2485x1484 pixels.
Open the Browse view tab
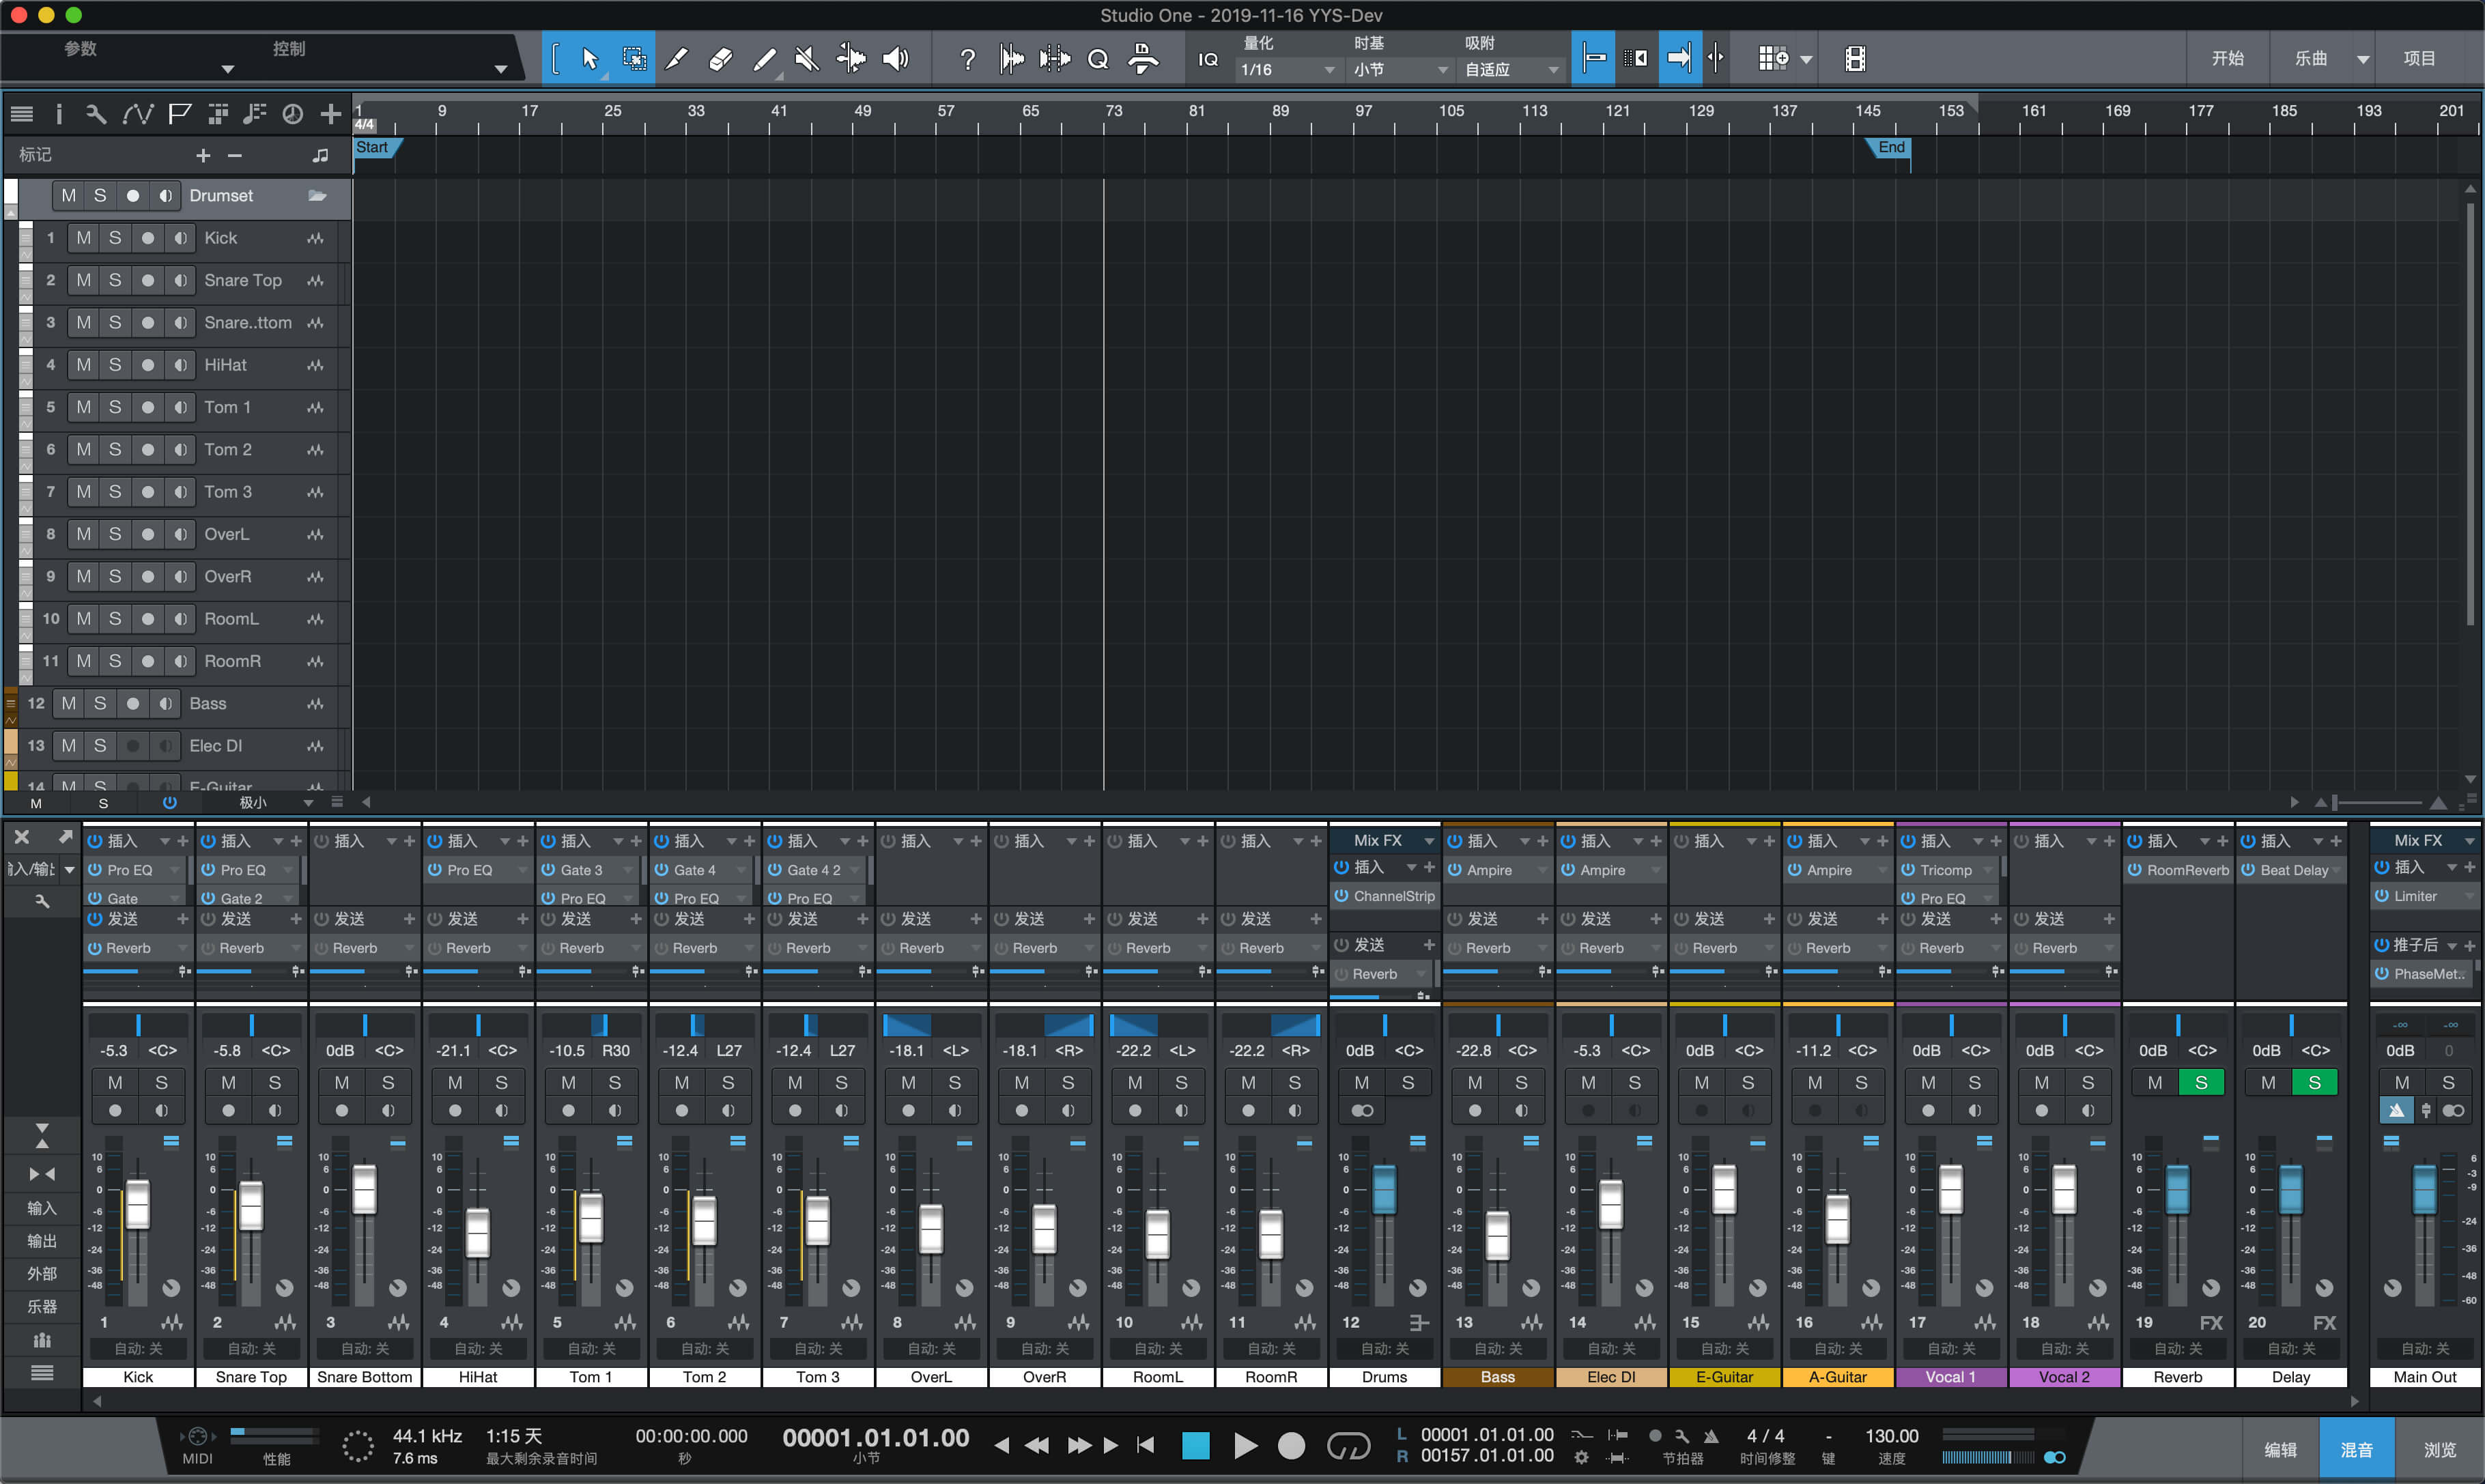pos(2439,1449)
